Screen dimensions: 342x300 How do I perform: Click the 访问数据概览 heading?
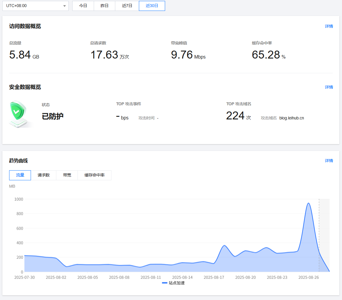tap(25, 26)
